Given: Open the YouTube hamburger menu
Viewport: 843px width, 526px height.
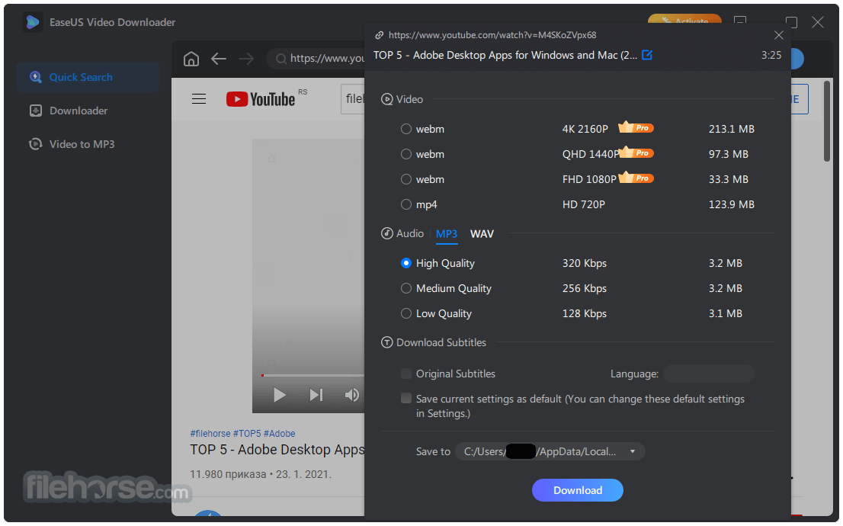Looking at the screenshot, I should click(199, 99).
